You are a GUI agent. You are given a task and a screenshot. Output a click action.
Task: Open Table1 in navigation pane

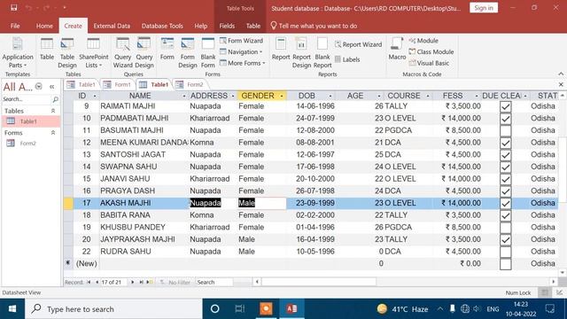tap(31, 121)
